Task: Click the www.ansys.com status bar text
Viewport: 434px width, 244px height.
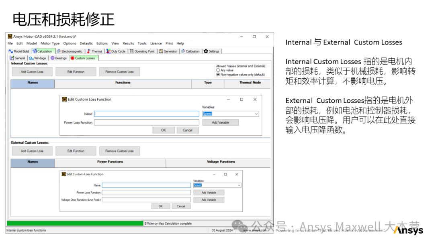Action: click(255, 230)
